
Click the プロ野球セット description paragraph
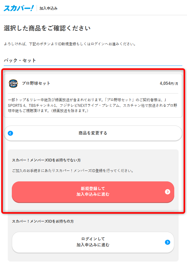(93, 105)
